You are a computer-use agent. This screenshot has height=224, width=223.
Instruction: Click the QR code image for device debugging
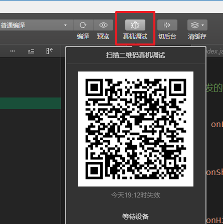click(x=136, y=129)
